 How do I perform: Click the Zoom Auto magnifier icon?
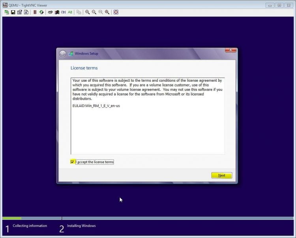click(x=107, y=12)
